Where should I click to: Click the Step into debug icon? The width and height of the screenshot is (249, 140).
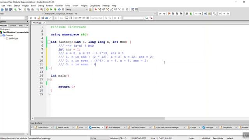[108, 9]
